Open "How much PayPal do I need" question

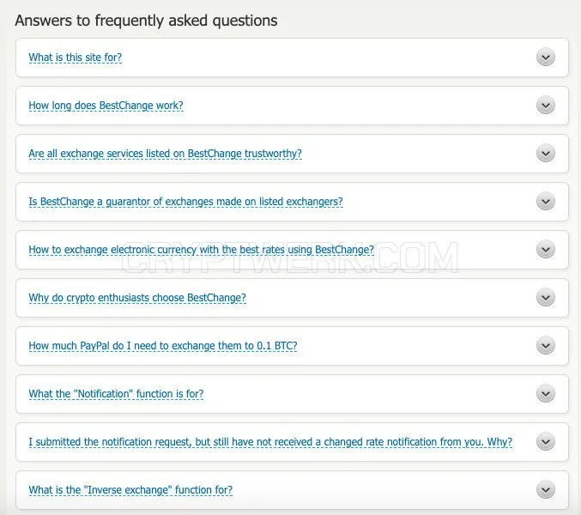pos(163,346)
